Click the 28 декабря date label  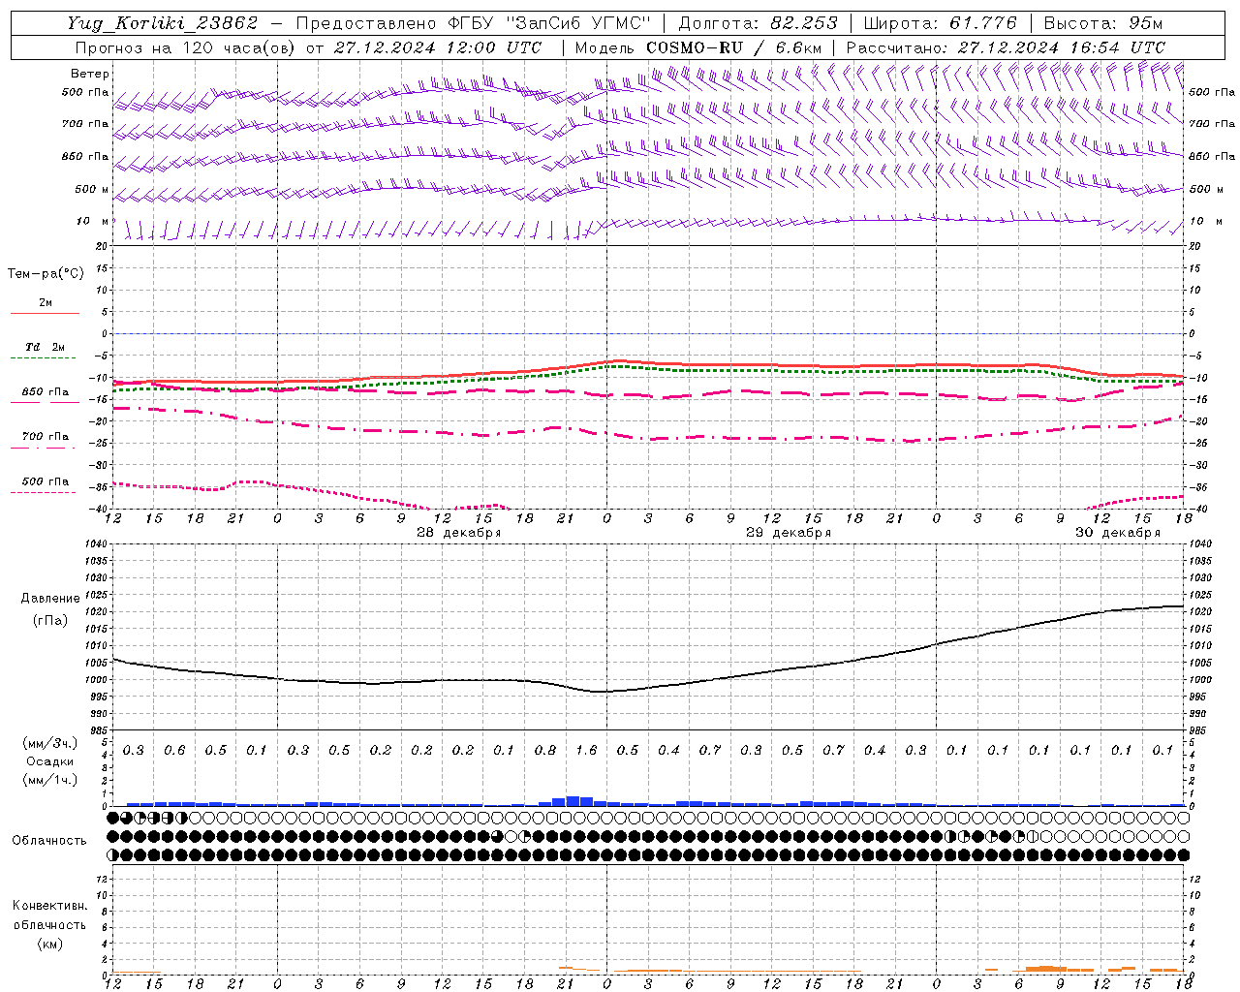tap(458, 533)
